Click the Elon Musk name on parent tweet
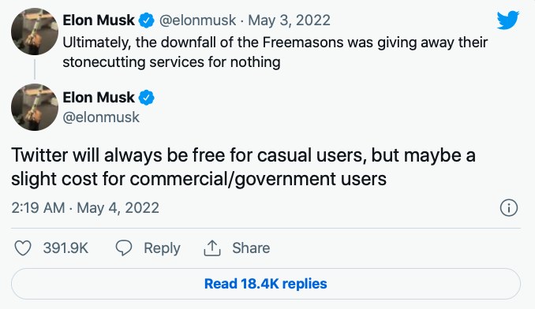The image size is (535, 309). coord(99,20)
